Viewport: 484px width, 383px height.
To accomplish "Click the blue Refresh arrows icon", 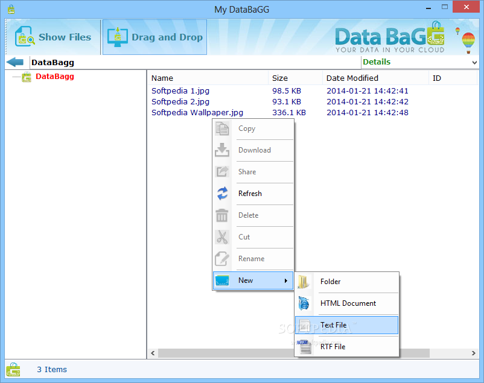I will (x=222, y=194).
